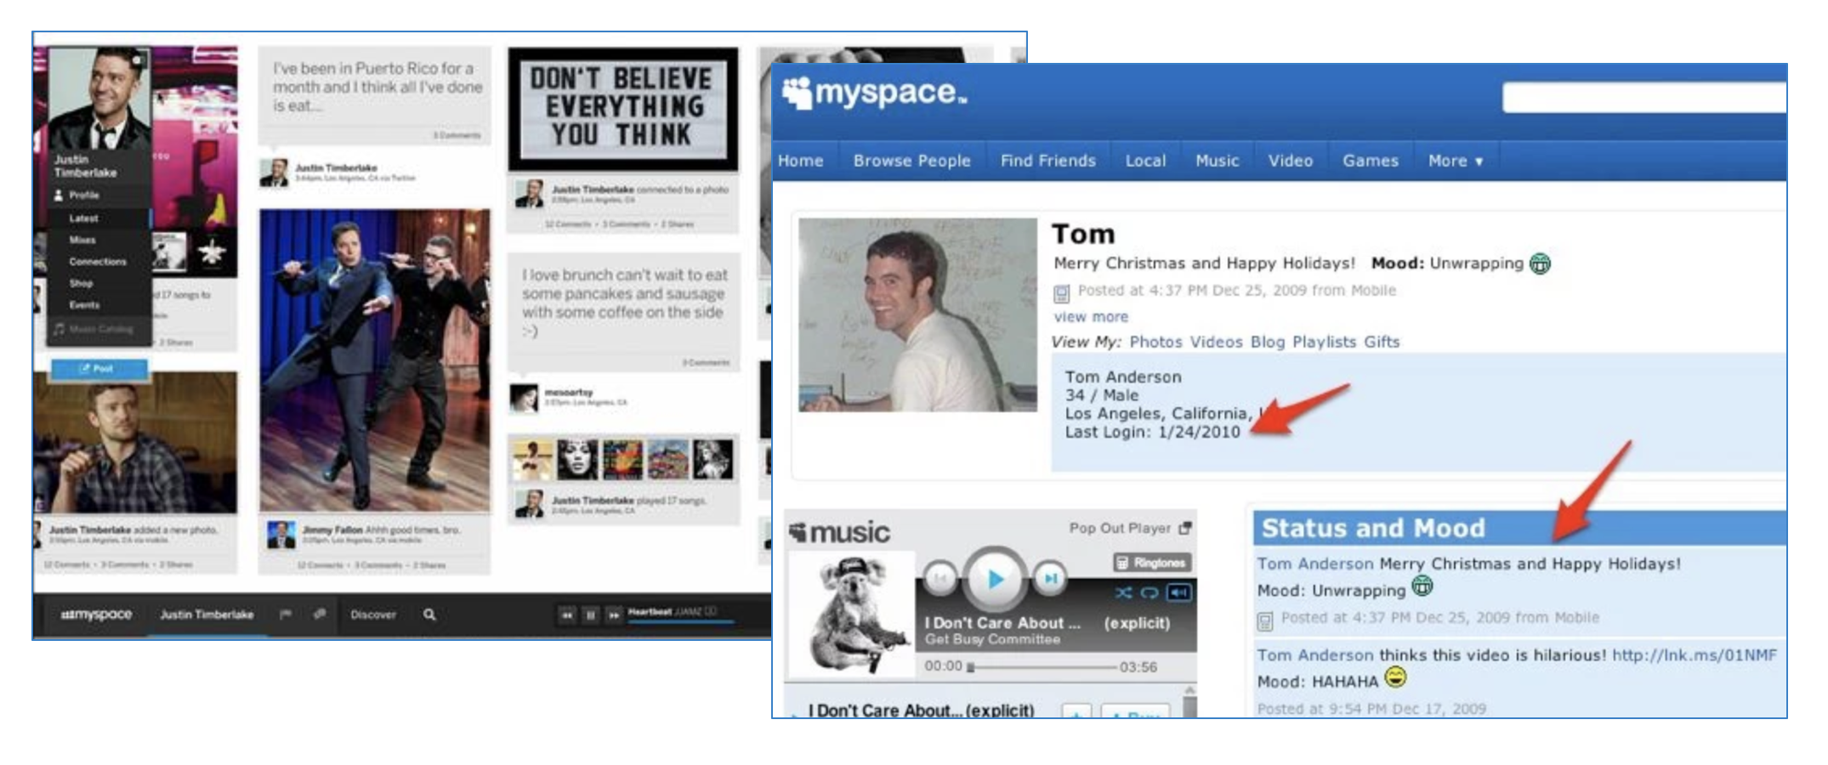
Task: Open the Pop Out Player icon
Action: (1185, 528)
